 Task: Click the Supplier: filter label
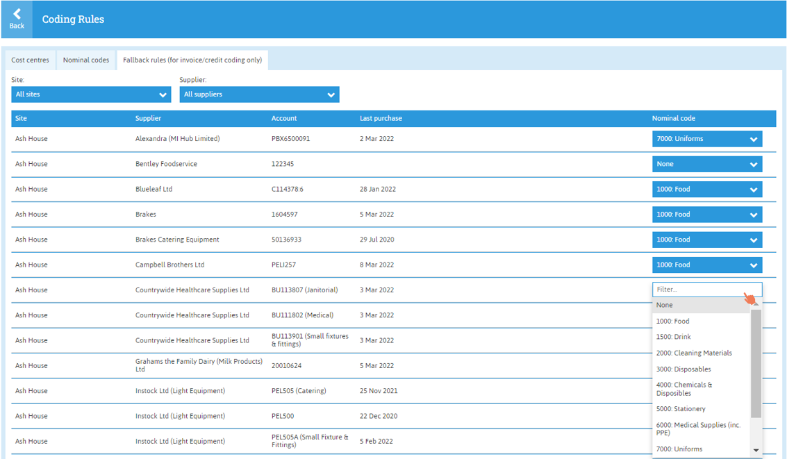click(192, 80)
